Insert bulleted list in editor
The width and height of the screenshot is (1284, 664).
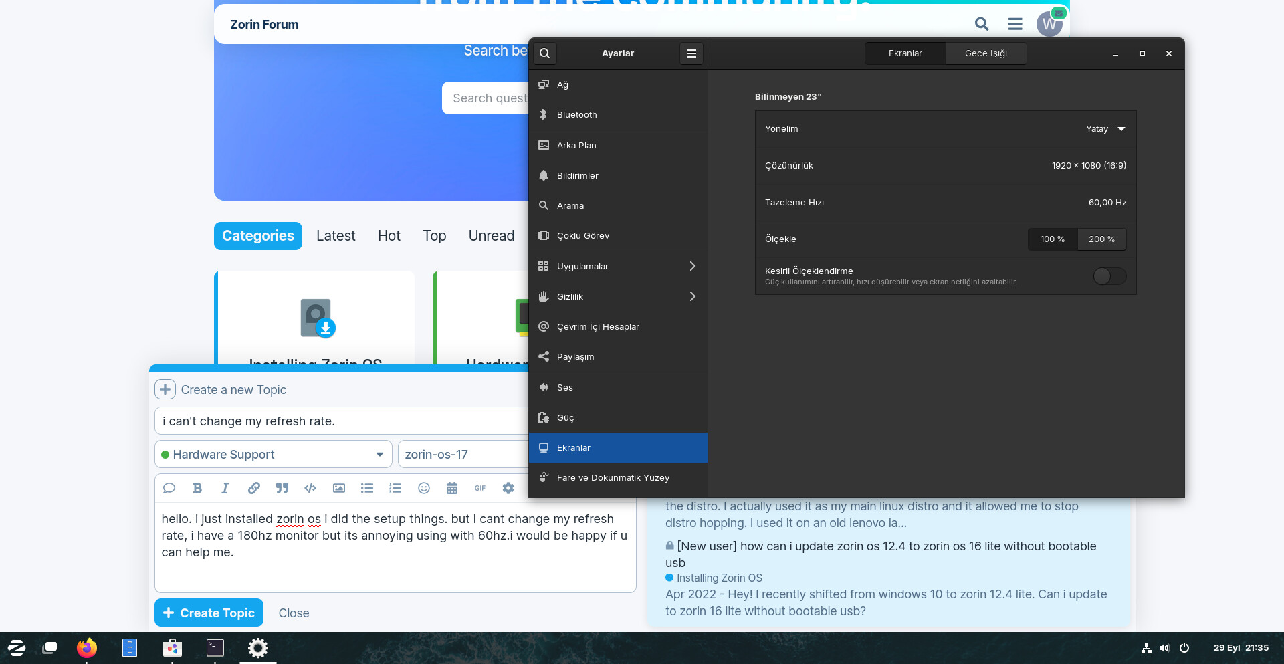click(x=367, y=488)
